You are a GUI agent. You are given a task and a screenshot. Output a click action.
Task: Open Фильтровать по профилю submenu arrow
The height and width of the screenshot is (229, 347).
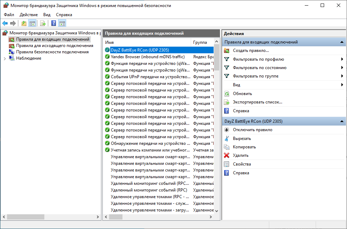[342, 59]
